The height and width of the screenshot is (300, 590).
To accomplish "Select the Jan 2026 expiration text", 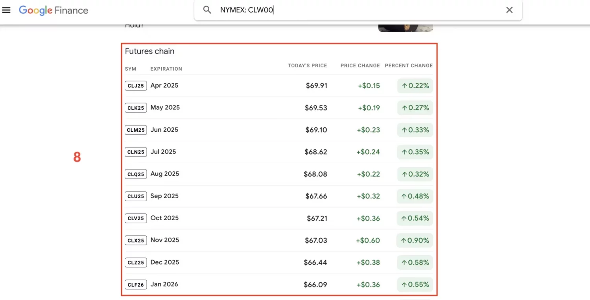I will pos(164,284).
